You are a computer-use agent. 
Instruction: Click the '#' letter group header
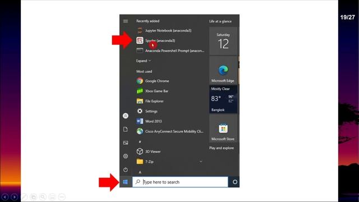140,142
